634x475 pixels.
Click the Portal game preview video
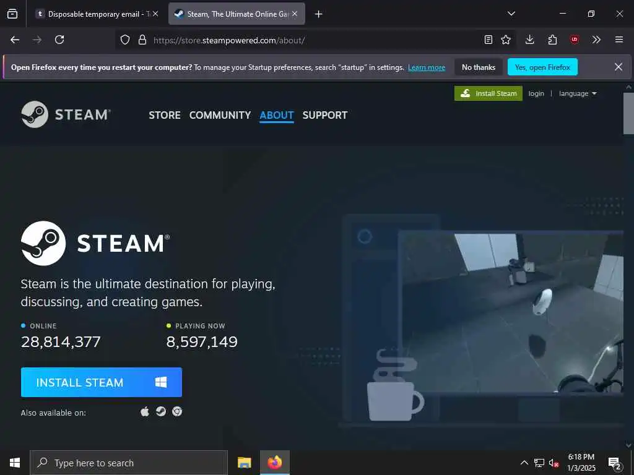click(x=511, y=312)
